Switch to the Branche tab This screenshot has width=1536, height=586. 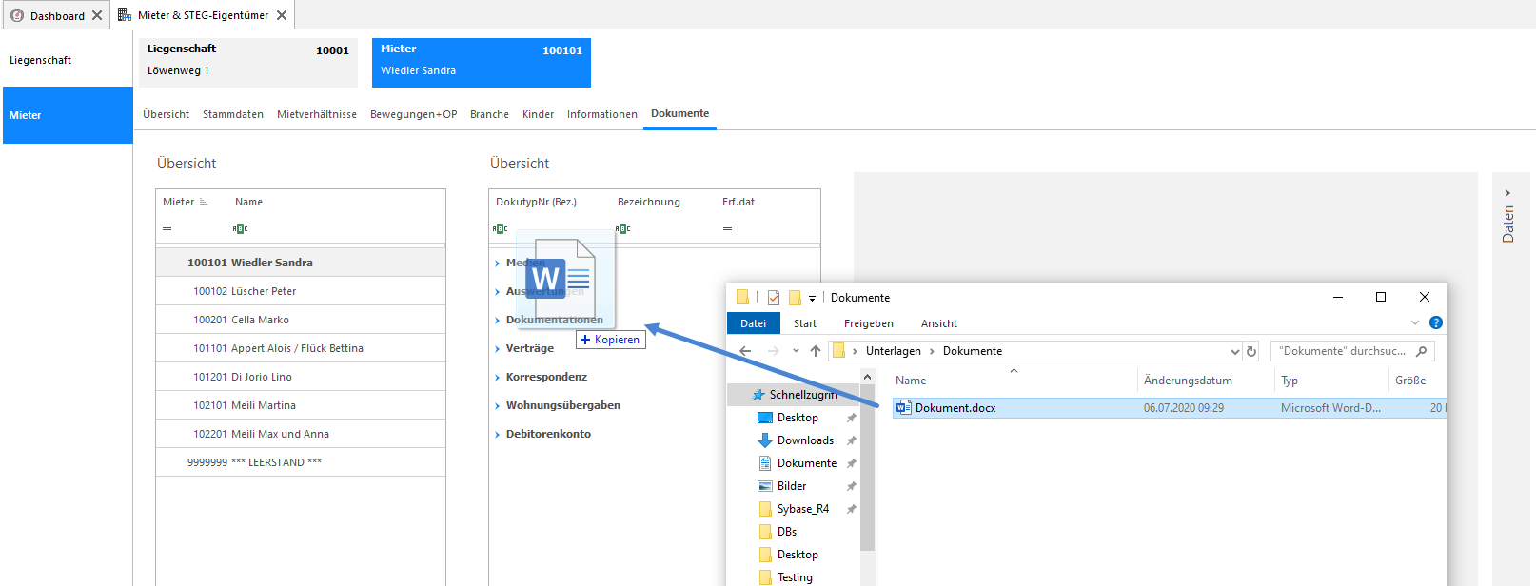(489, 114)
